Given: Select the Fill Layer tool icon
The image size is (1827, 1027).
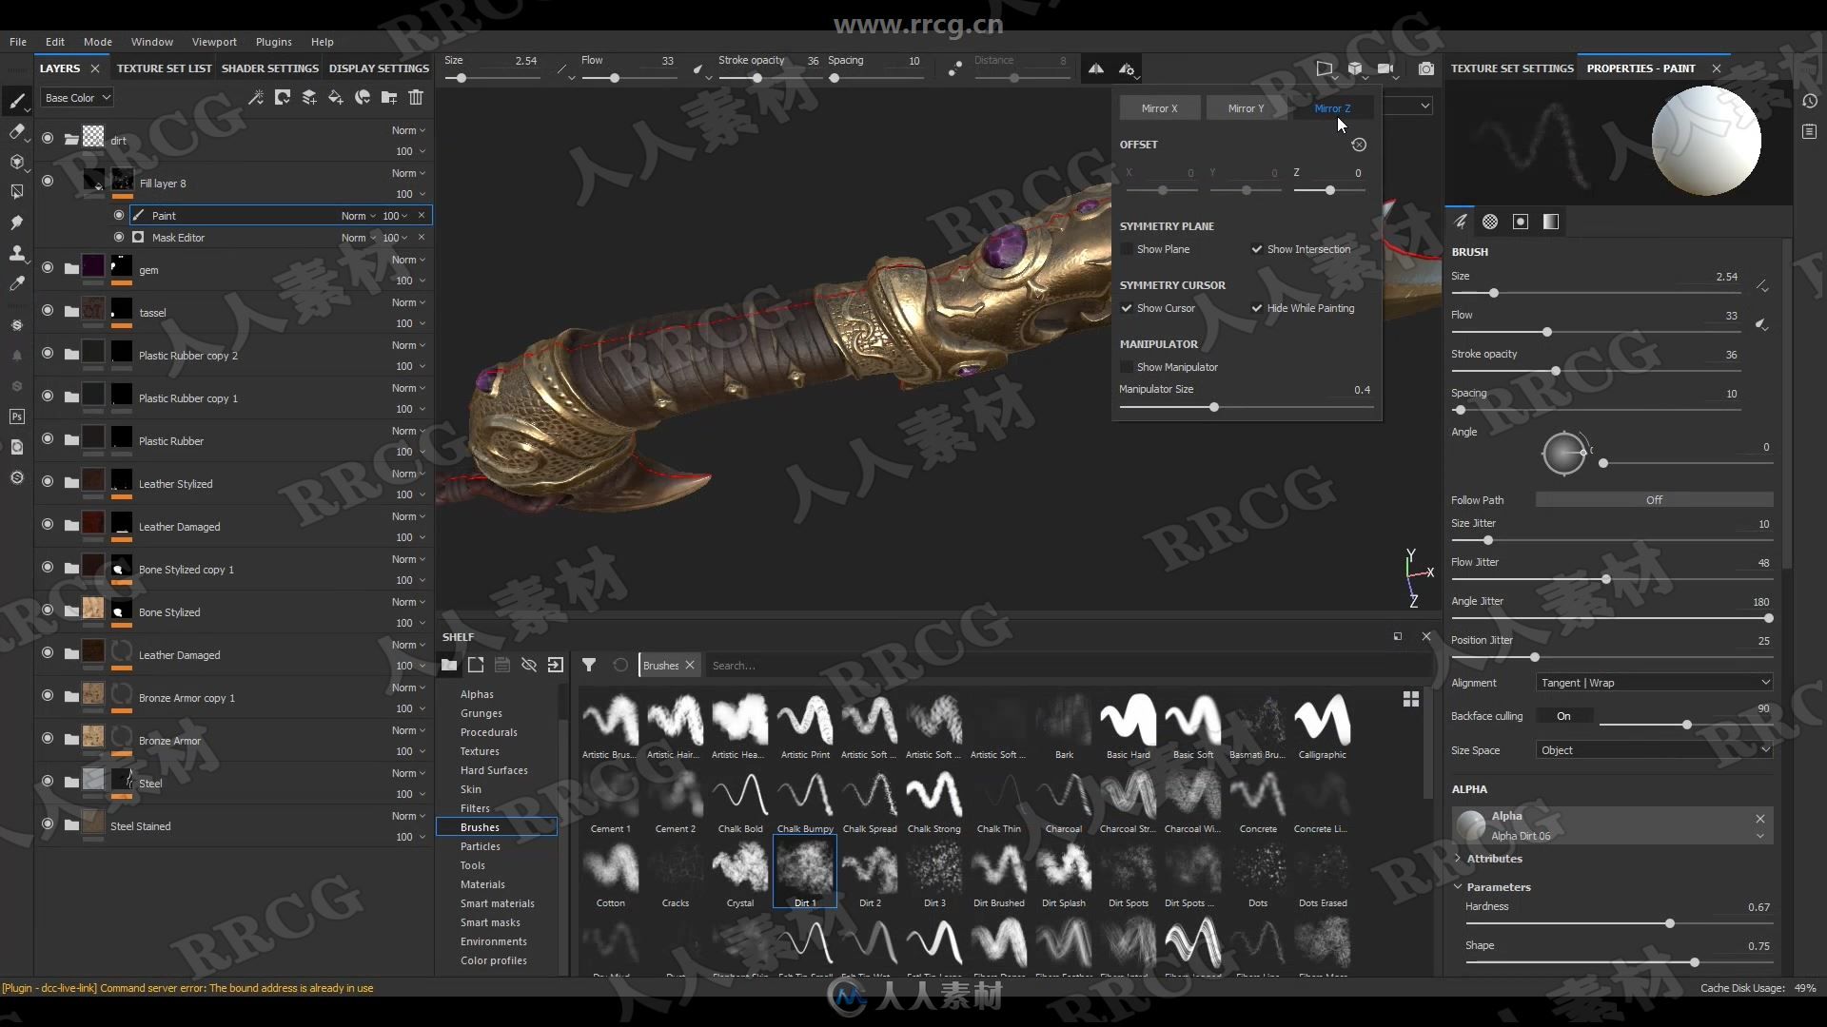Looking at the screenshot, I should pos(334,97).
